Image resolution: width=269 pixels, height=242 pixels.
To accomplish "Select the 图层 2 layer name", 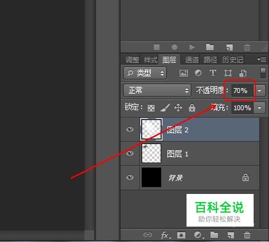I will point(177,130).
